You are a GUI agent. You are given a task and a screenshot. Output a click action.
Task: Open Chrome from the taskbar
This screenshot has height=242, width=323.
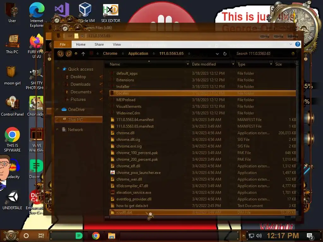(96, 236)
